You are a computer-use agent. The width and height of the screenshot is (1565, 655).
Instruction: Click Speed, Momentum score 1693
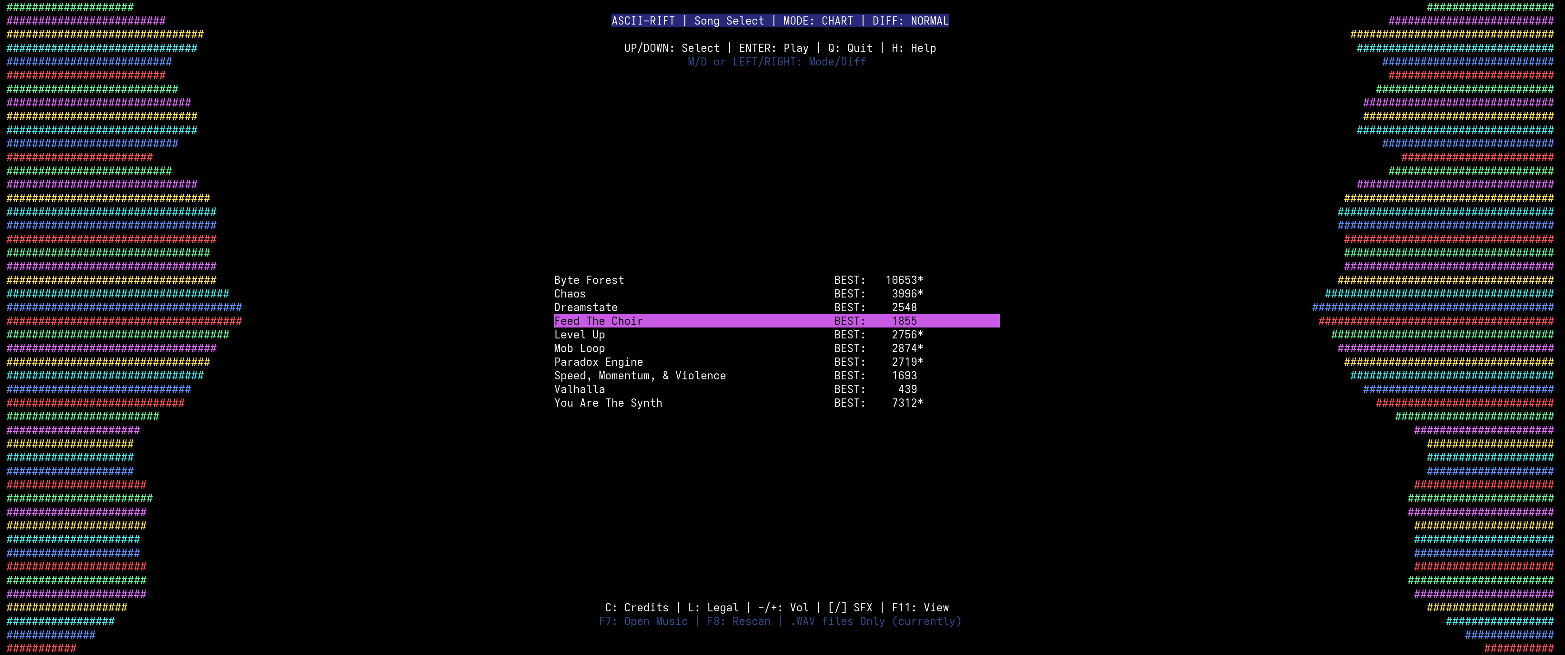[904, 376]
